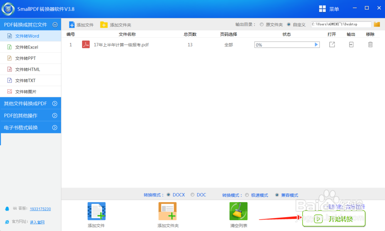Click the blue 添加文件 plus icon in toolbar

[72, 25]
